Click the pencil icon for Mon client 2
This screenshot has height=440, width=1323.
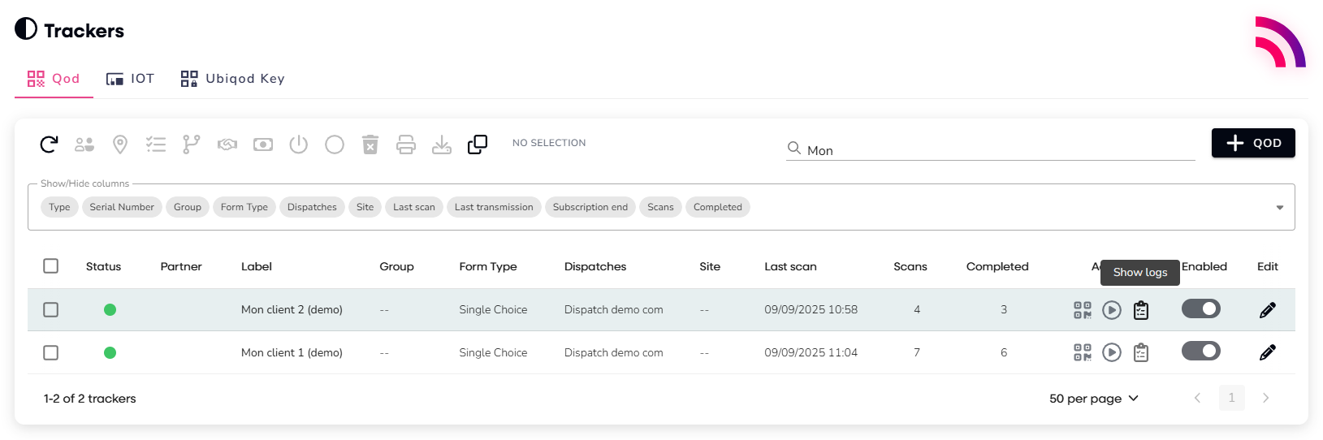(x=1267, y=310)
